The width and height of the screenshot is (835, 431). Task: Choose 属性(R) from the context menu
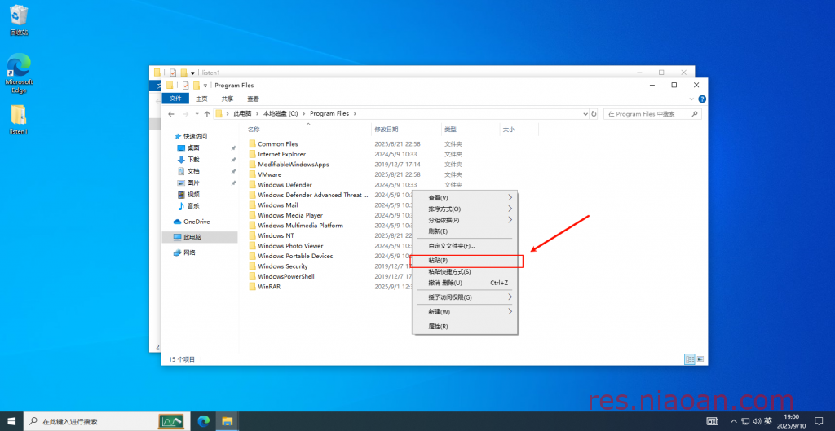[x=464, y=326]
